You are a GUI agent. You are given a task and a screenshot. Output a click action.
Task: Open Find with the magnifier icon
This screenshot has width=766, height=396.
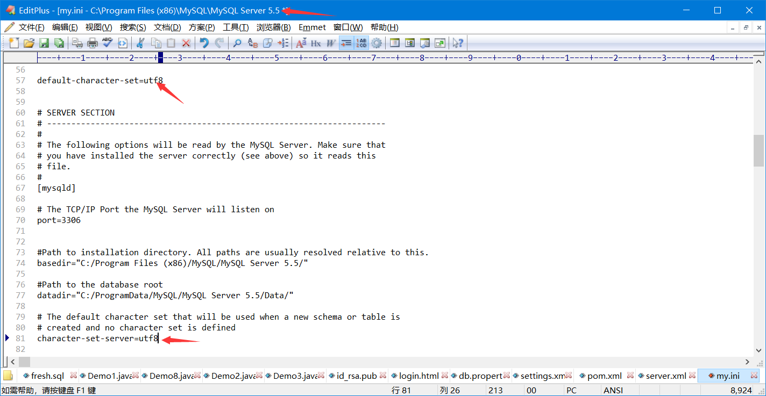point(237,43)
